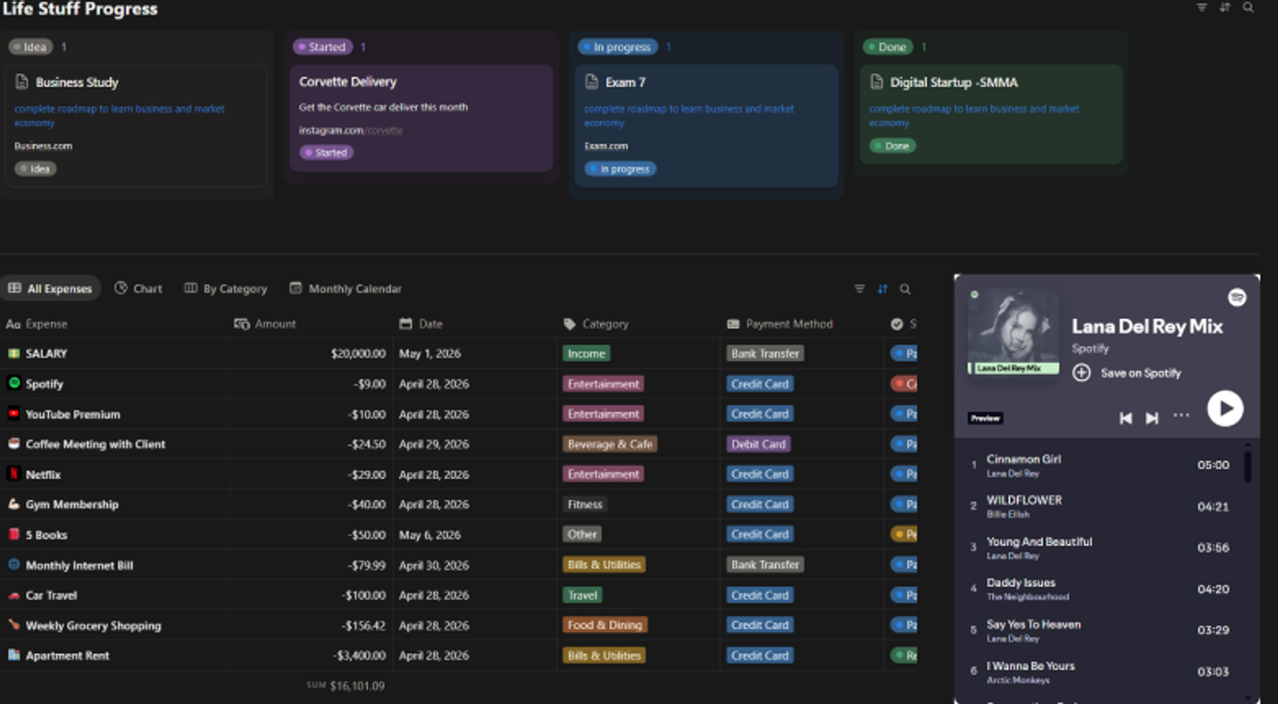Viewport: 1278px width, 704px height.
Task: Click the Spotify track list scrollbar
Action: click(1248, 467)
